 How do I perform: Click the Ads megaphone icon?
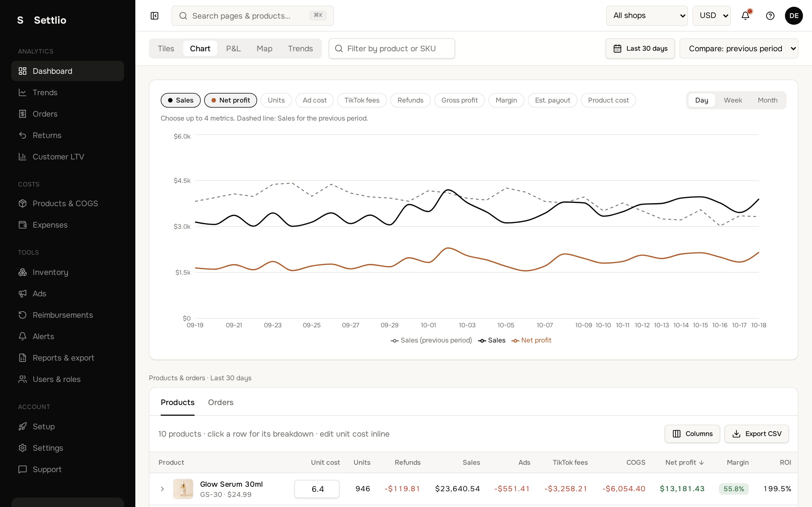click(23, 294)
